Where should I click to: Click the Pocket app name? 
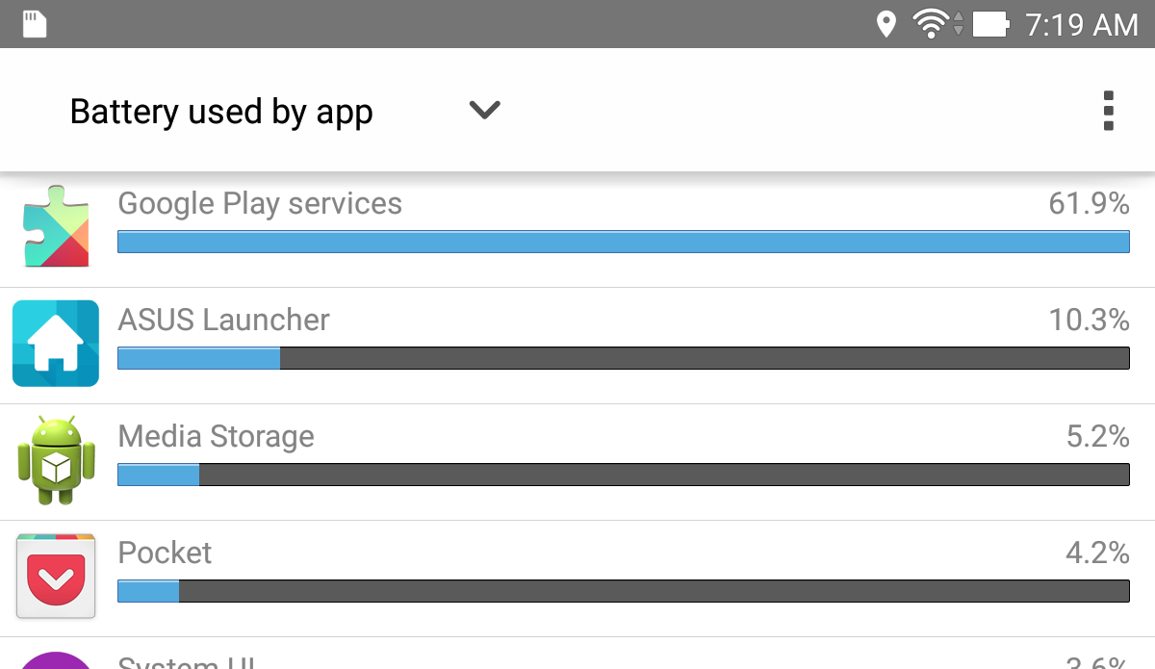[165, 553]
